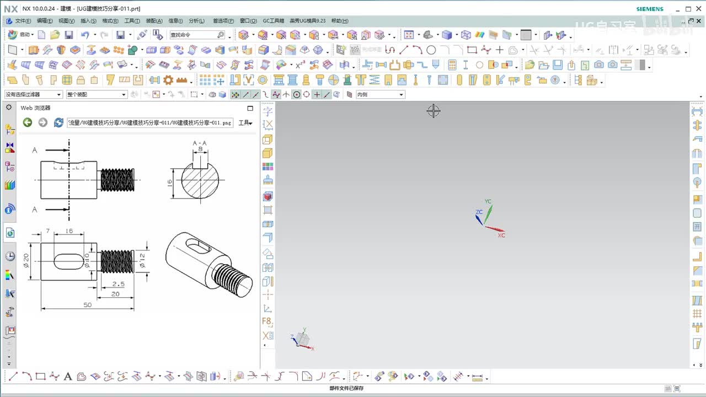Open the 插入(S) menu
This screenshot has height=397, width=706.
88,21
